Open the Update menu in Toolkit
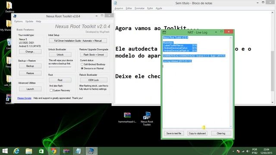The width and height of the screenshot is (276, 155). pos(29,21)
